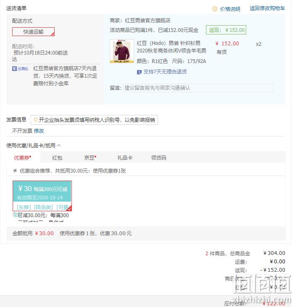Image resolution: width=295 pixels, height=307 pixels.
Task: Click the 颜色：R1红色 color text
Action: pyautogui.click(x=152, y=61)
